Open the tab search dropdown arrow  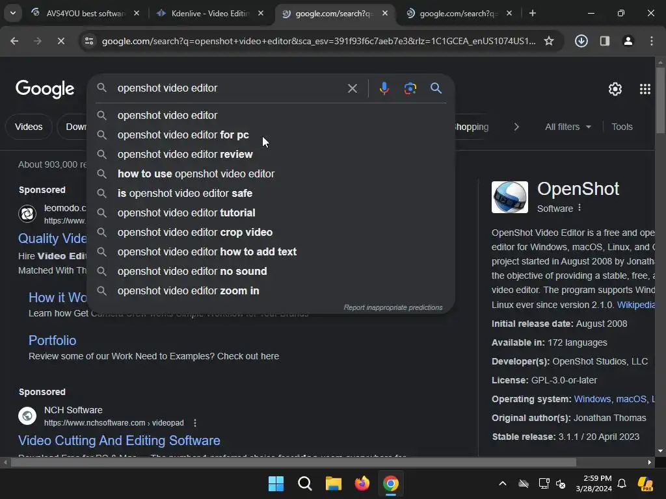pos(13,13)
